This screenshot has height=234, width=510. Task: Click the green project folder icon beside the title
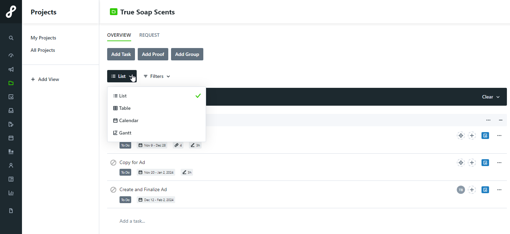(113, 12)
